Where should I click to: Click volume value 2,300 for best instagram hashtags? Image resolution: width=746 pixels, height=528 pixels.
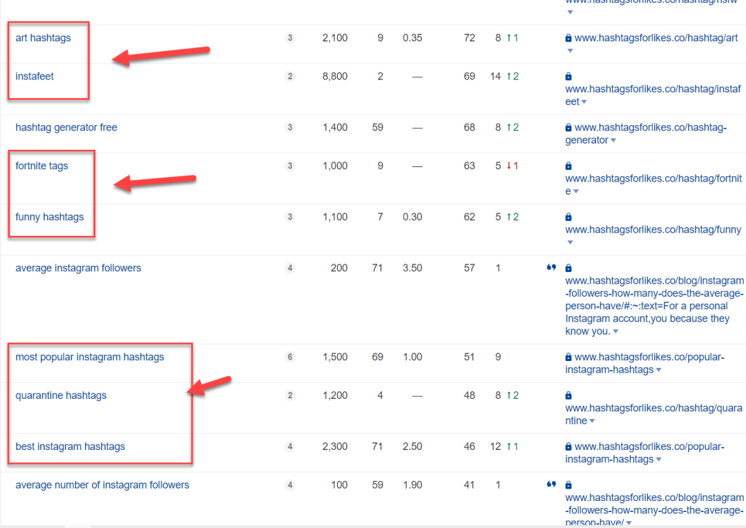(335, 447)
